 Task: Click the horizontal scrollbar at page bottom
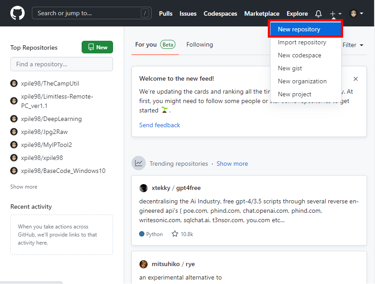click(31, 283)
